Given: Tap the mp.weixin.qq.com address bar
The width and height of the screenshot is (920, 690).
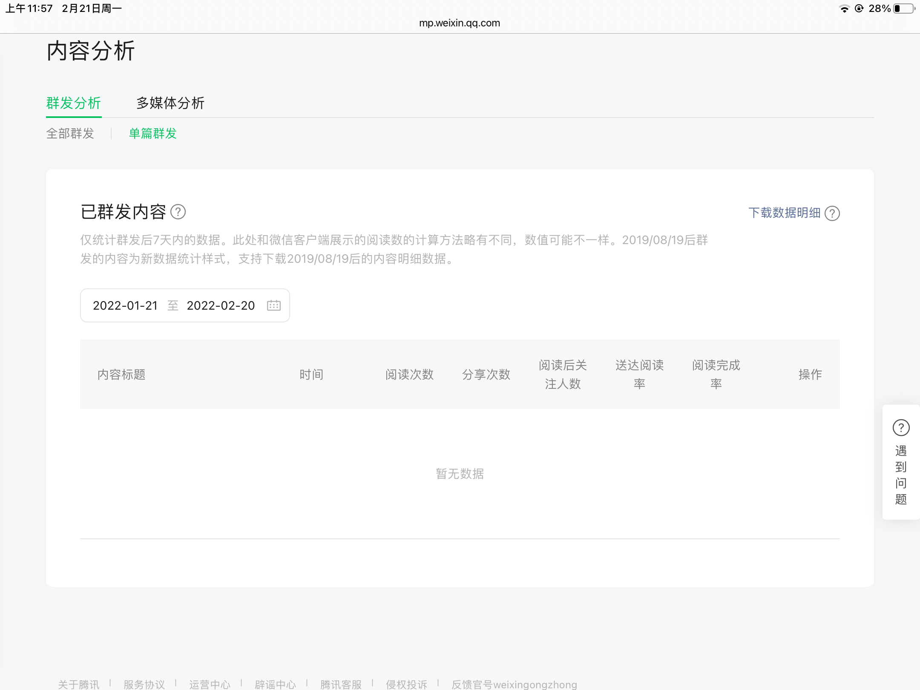Looking at the screenshot, I should point(460,23).
